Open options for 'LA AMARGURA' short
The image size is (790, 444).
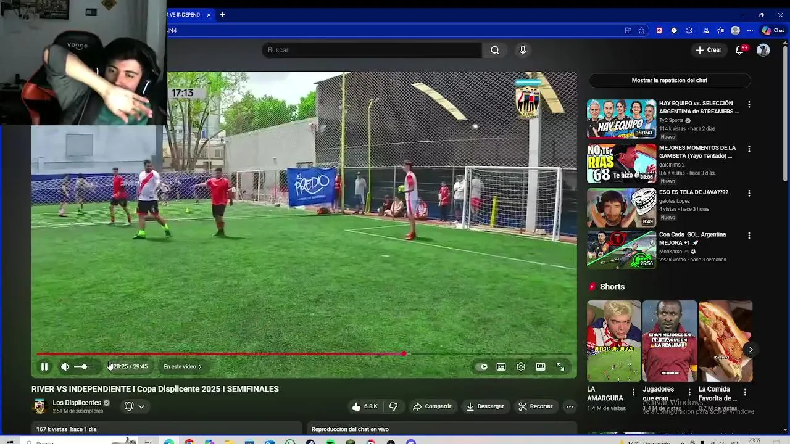pos(633,393)
